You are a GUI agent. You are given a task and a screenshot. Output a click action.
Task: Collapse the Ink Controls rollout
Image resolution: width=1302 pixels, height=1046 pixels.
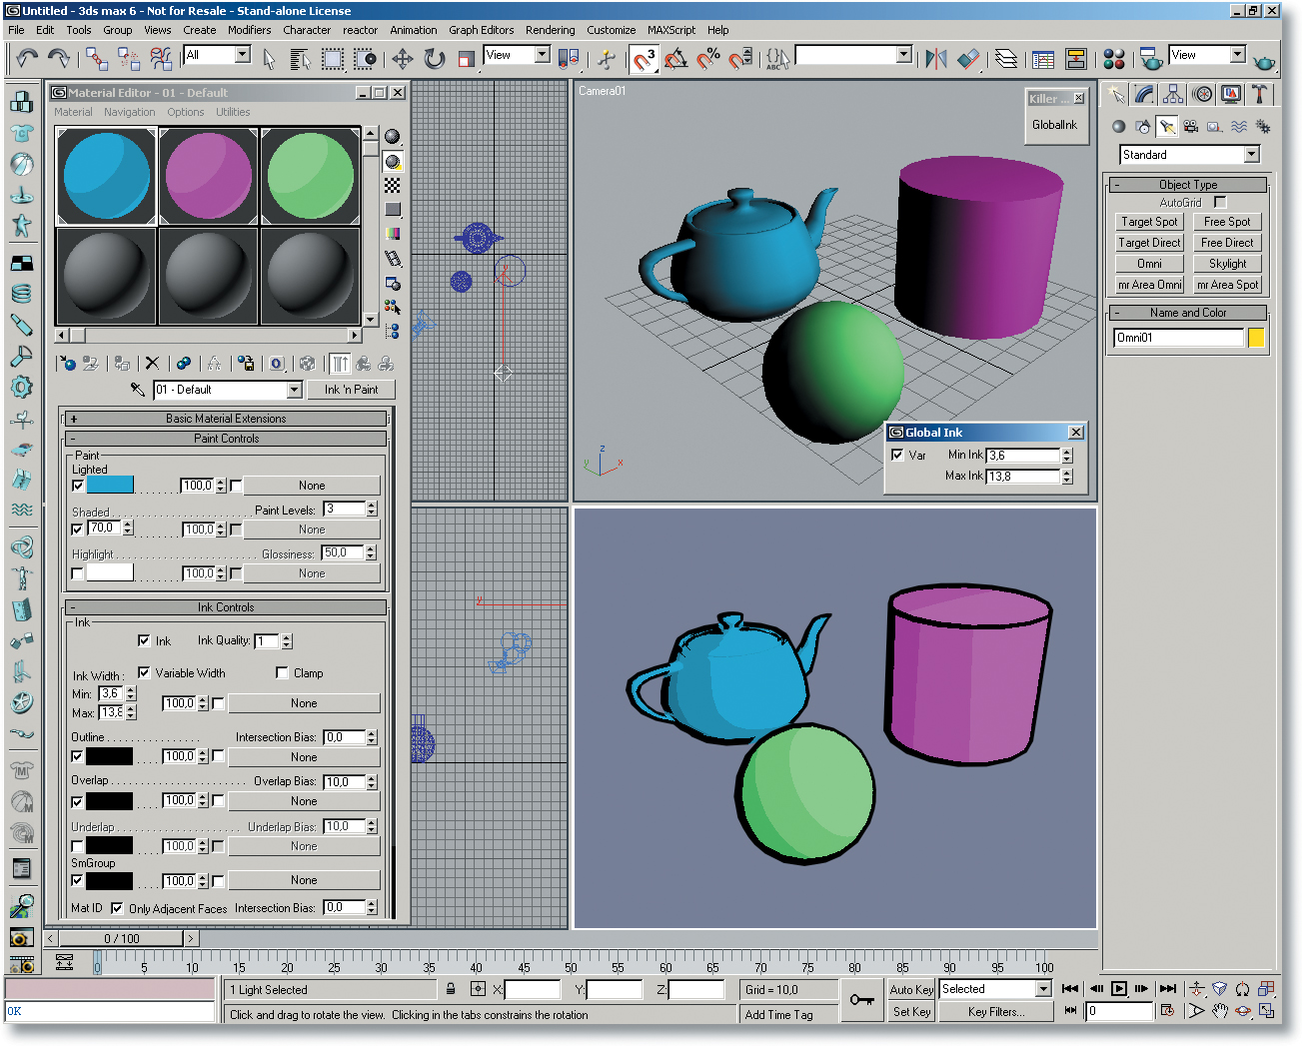pos(226,607)
